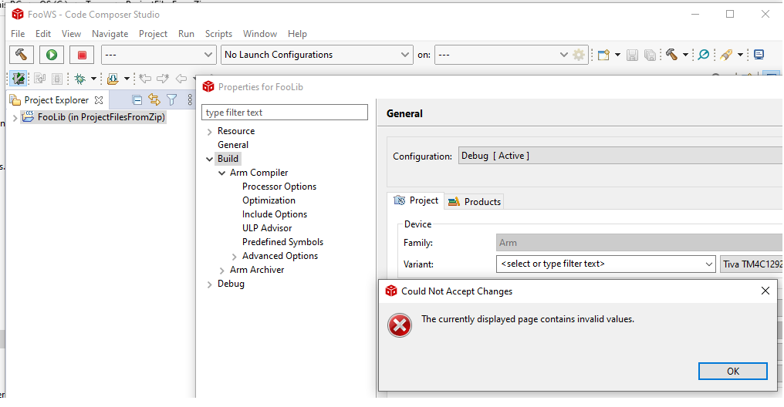
Task: Expand the FooLib project node
Action: pos(15,117)
